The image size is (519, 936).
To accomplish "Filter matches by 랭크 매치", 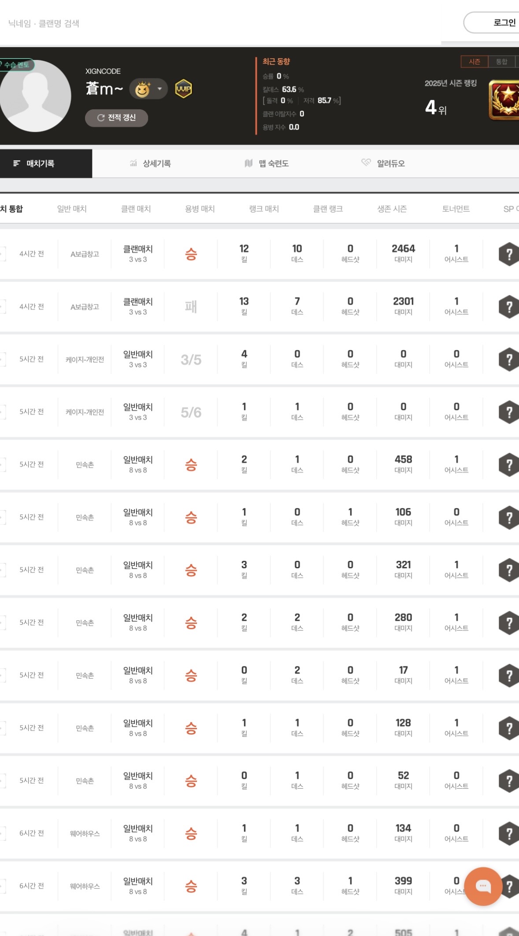I will 264,209.
